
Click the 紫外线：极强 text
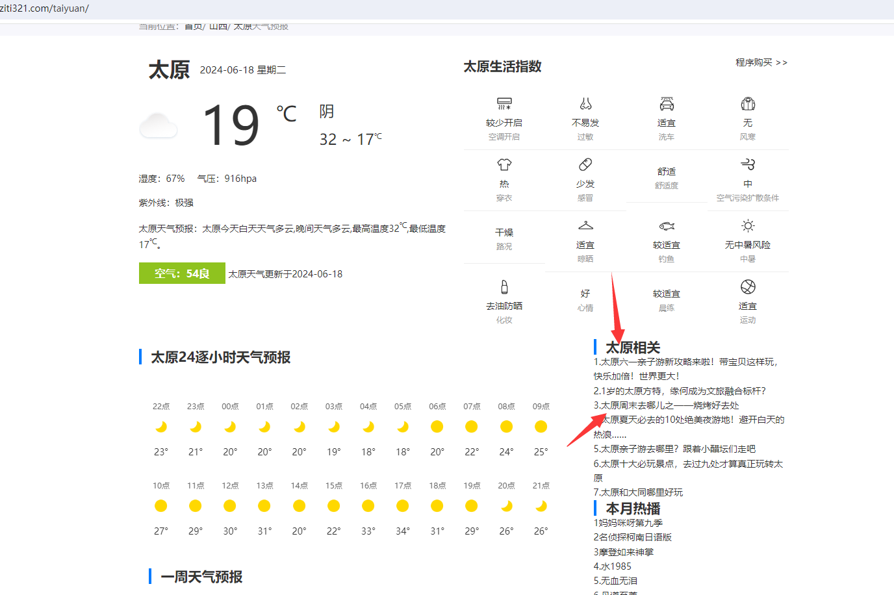pos(166,203)
